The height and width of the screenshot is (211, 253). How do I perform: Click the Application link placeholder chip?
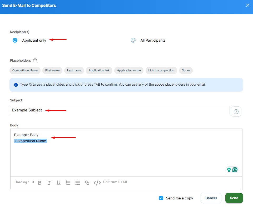coord(99,70)
